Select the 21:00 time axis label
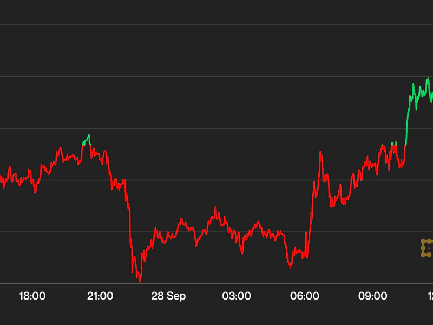 click(100, 296)
